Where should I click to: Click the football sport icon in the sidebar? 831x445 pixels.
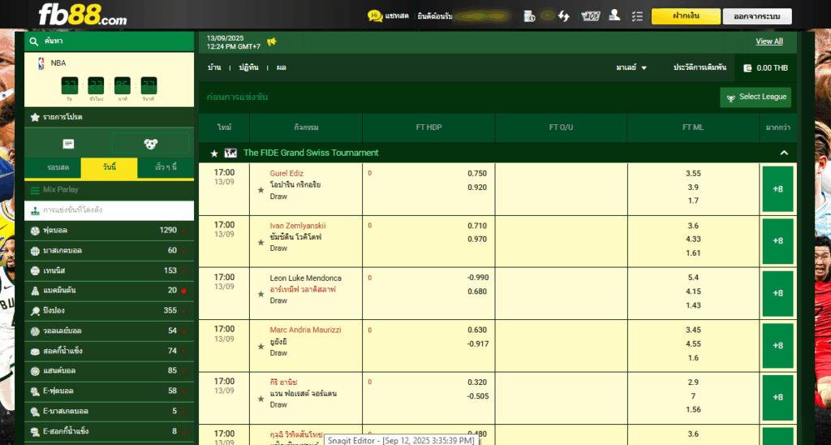click(35, 231)
